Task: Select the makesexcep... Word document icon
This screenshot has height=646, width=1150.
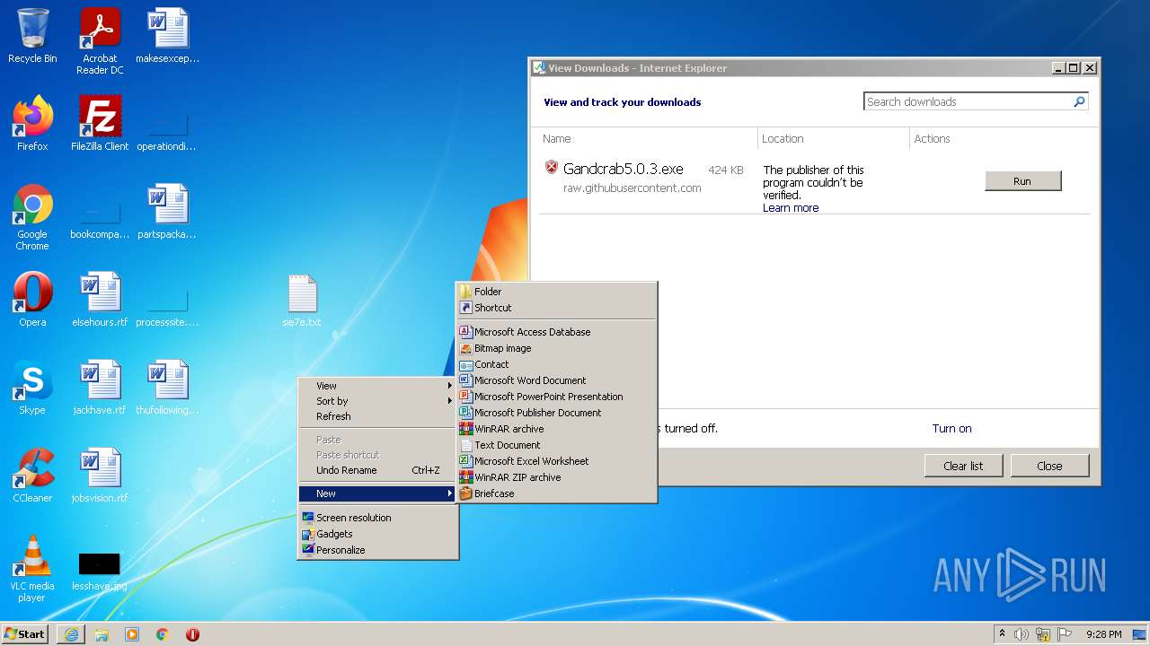Action: pyautogui.click(x=167, y=36)
